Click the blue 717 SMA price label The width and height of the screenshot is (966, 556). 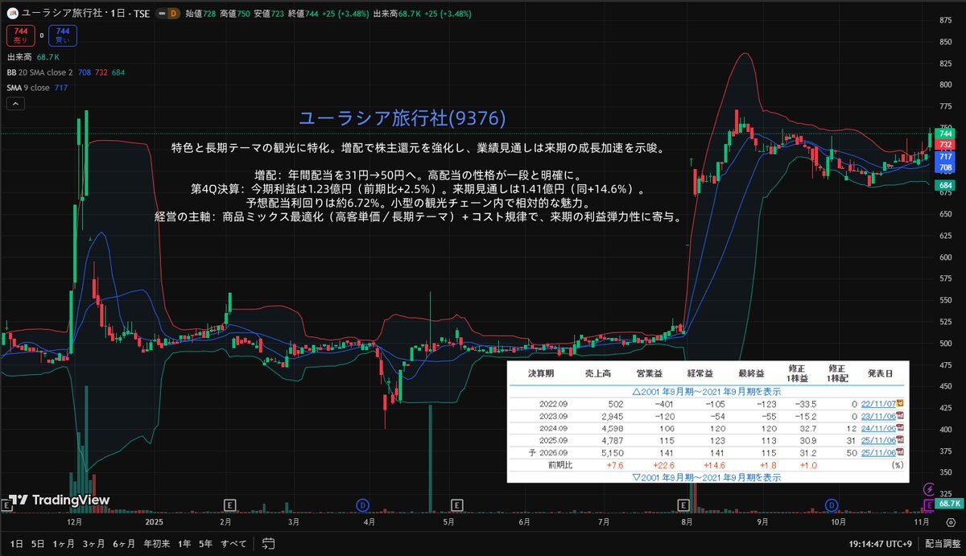946,157
